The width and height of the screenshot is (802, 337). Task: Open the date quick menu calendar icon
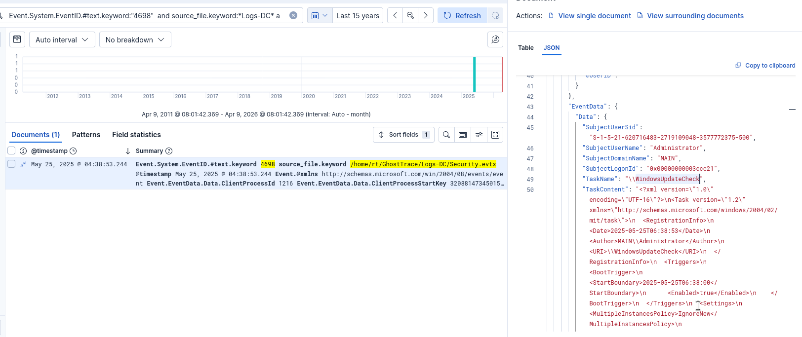(x=320, y=15)
